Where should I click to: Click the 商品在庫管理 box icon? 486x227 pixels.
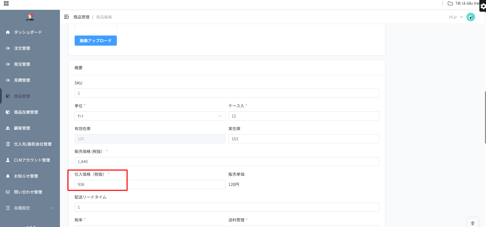(8, 112)
